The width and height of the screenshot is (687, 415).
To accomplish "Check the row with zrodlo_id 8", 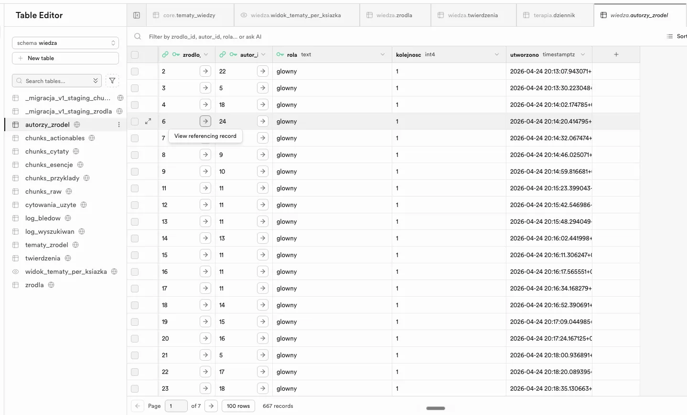I will click(x=135, y=155).
